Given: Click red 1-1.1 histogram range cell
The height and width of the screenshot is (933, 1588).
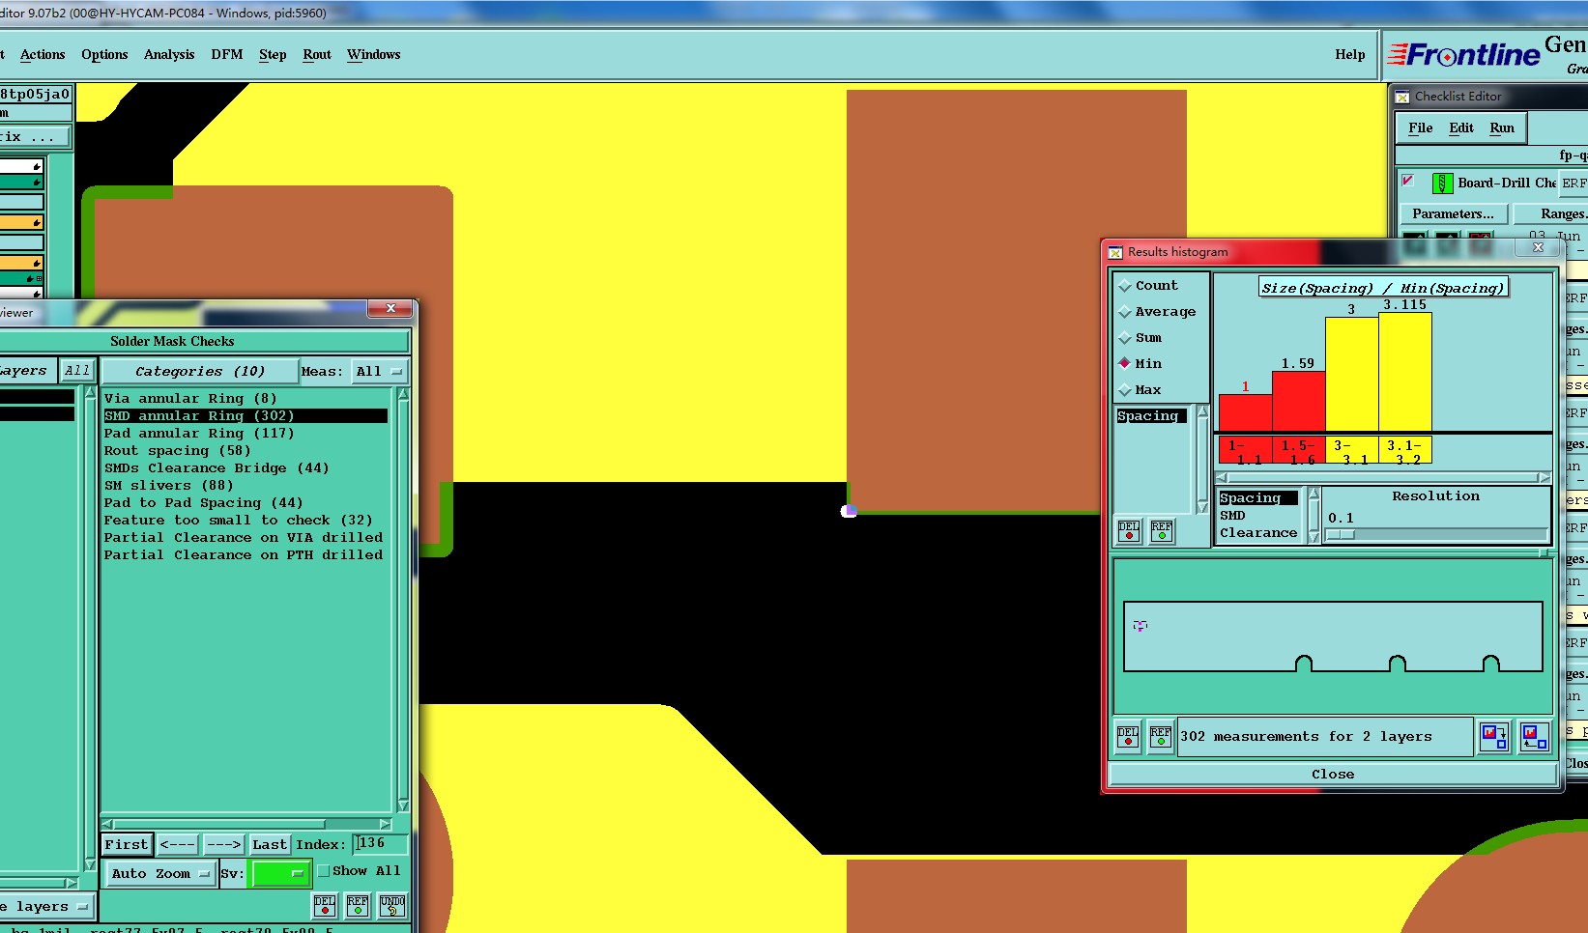Looking at the screenshot, I should (x=1245, y=451).
